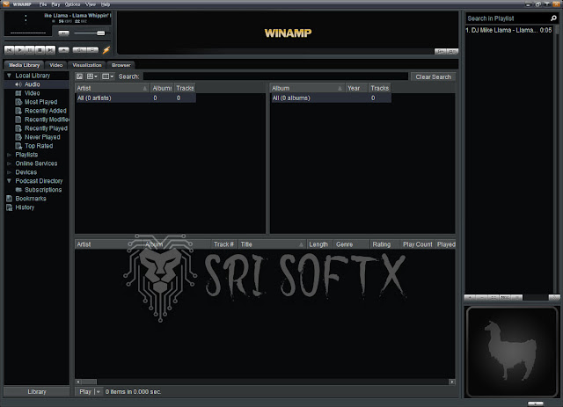563x407 pixels.
Task: Open the Recently Played view
Action: tap(46, 128)
